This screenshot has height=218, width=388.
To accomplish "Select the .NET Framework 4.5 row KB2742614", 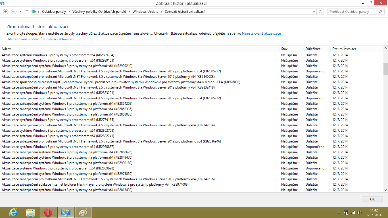I will coord(191,125).
